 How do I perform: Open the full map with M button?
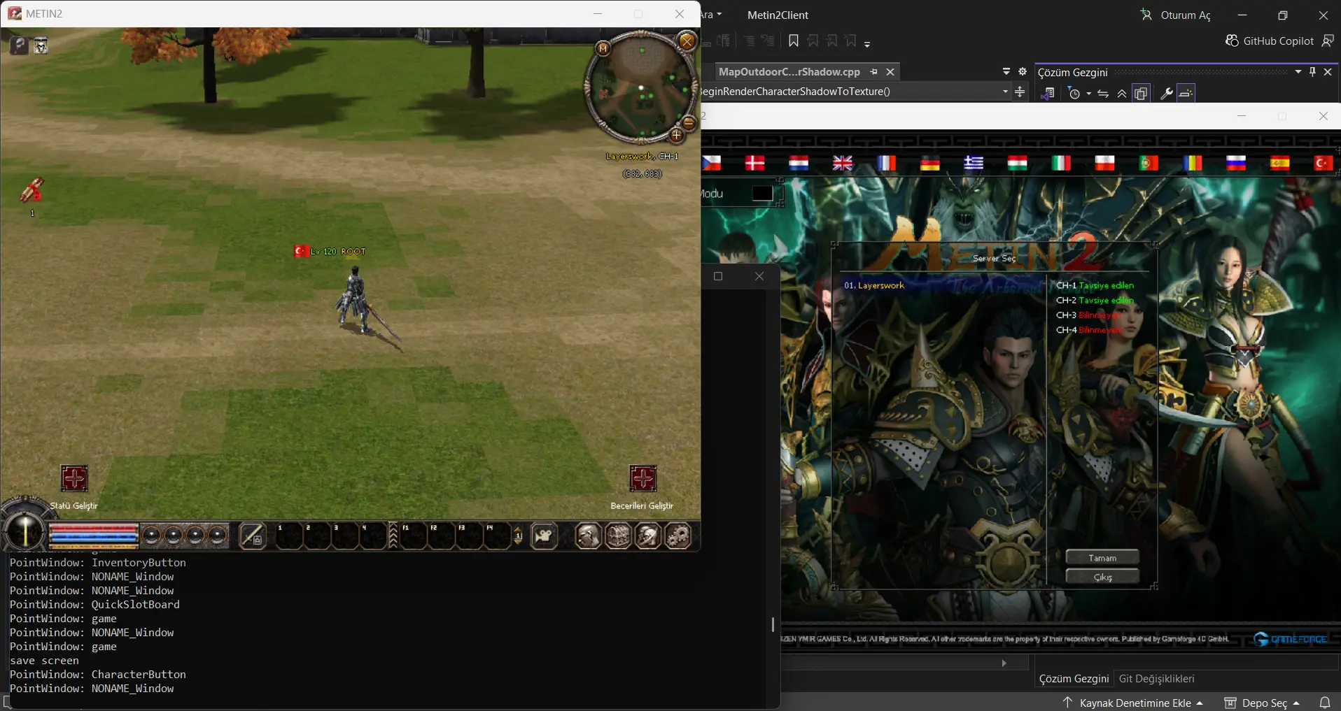603,48
